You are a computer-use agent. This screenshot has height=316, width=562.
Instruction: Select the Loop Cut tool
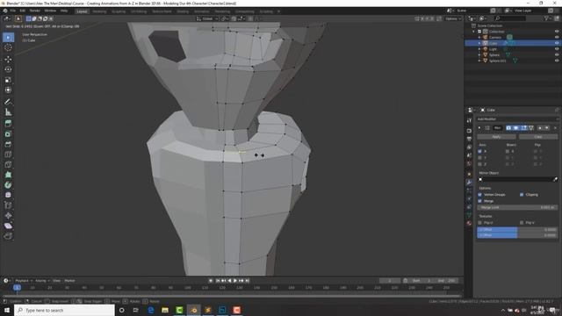point(8,154)
